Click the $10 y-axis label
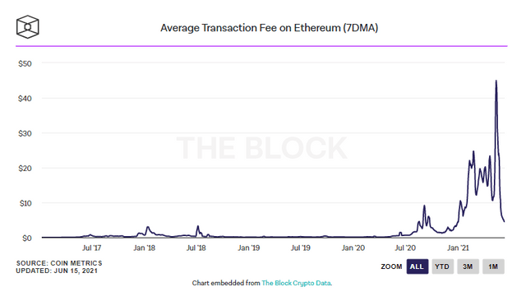 pos(25,203)
